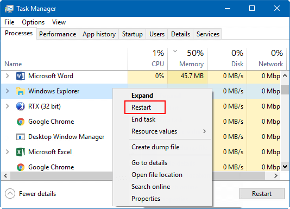
Task: Click the Microsoft Word process icon
Action: [x=21, y=76]
